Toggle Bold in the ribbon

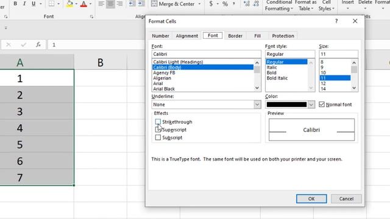pos(15,4)
